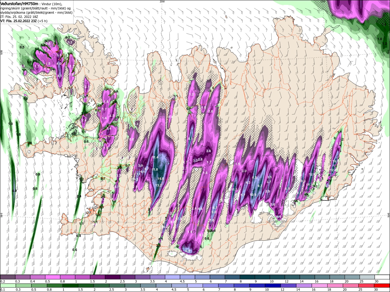Click the dark purple swatch between 2 and 2.5, upper legend
This screenshot has height=292, width=390.
[112, 277]
